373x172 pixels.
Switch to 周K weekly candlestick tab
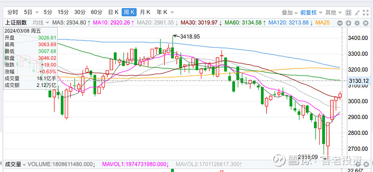click(x=129, y=12)
